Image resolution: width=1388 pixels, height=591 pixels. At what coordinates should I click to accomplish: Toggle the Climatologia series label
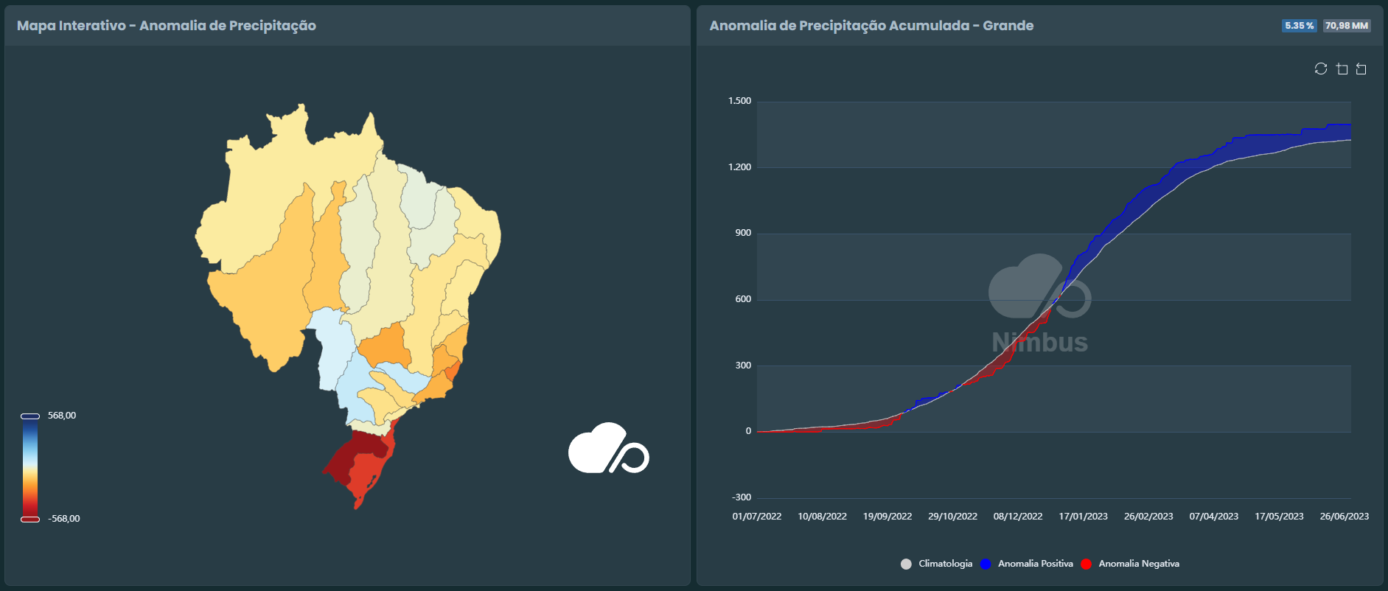[x=945, y=564]
